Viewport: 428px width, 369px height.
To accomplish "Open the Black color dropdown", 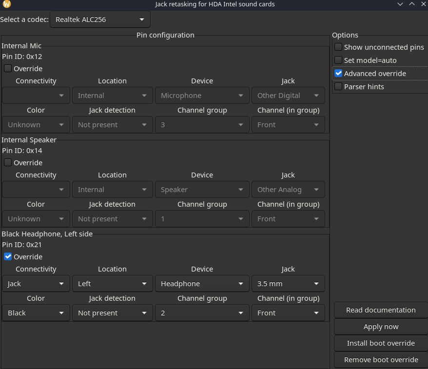I will coord(36,313).
